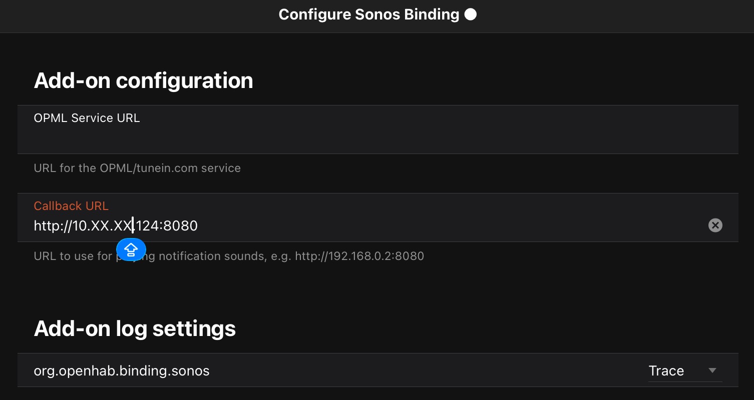Expand the log level dropdown arrow
This screenshot has height=400, width=754.
712,370
